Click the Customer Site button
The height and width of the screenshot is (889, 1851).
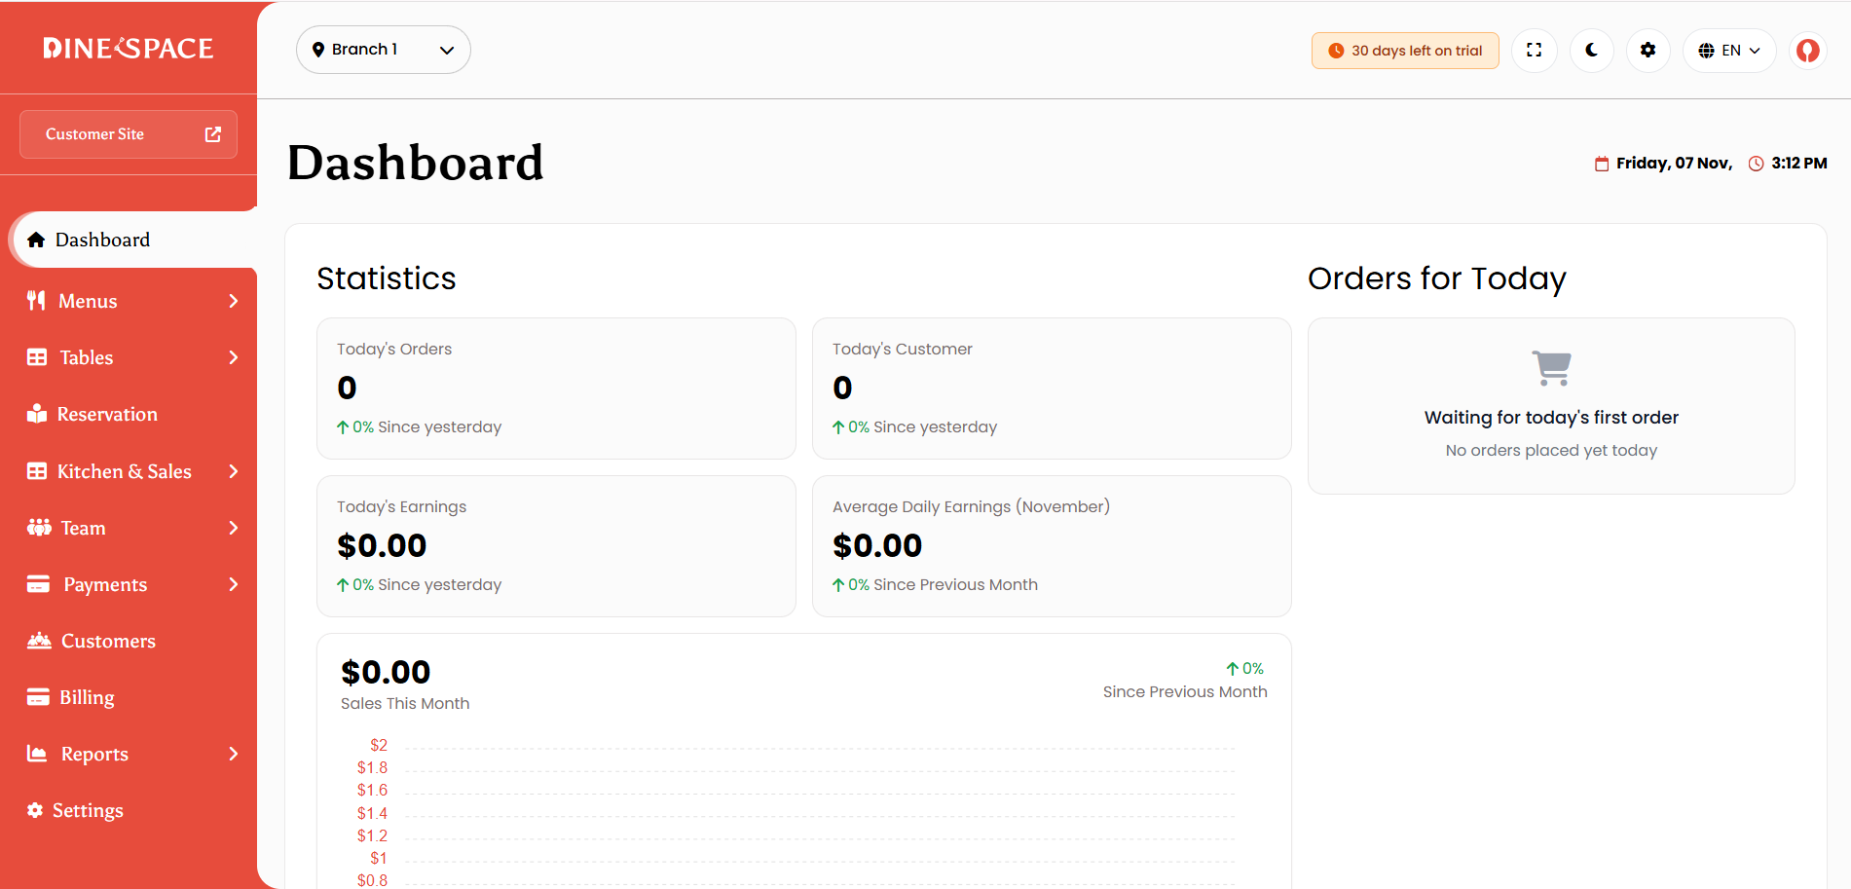129,134
